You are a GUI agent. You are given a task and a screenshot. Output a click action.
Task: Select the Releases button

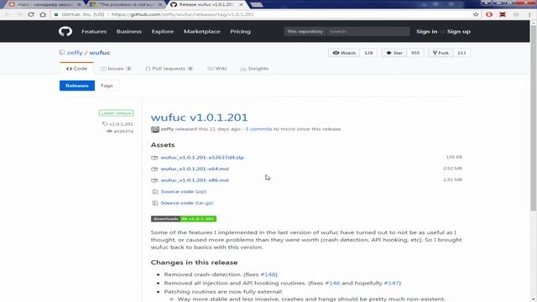point(77,86)
